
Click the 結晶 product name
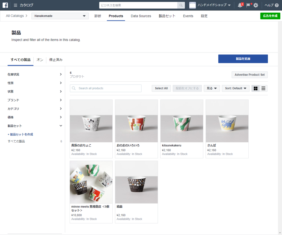120,207
